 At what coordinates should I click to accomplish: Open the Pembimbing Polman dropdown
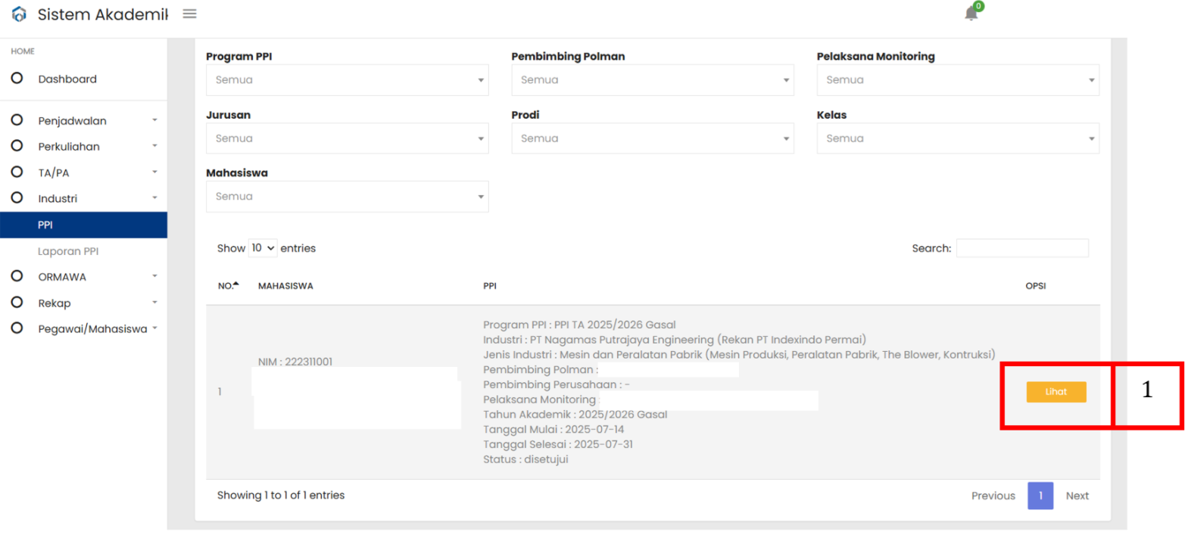point(653,80)
